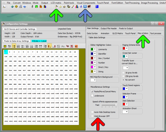
Task: Click the 'Po' icon in pixel toolbar
Action: click(x=63, y=46)
